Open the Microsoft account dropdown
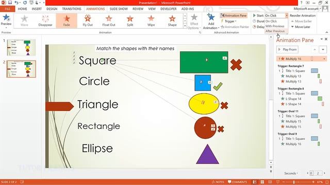Screen dimensions: 330x185 pyautogui.click(x=307, y=9)
